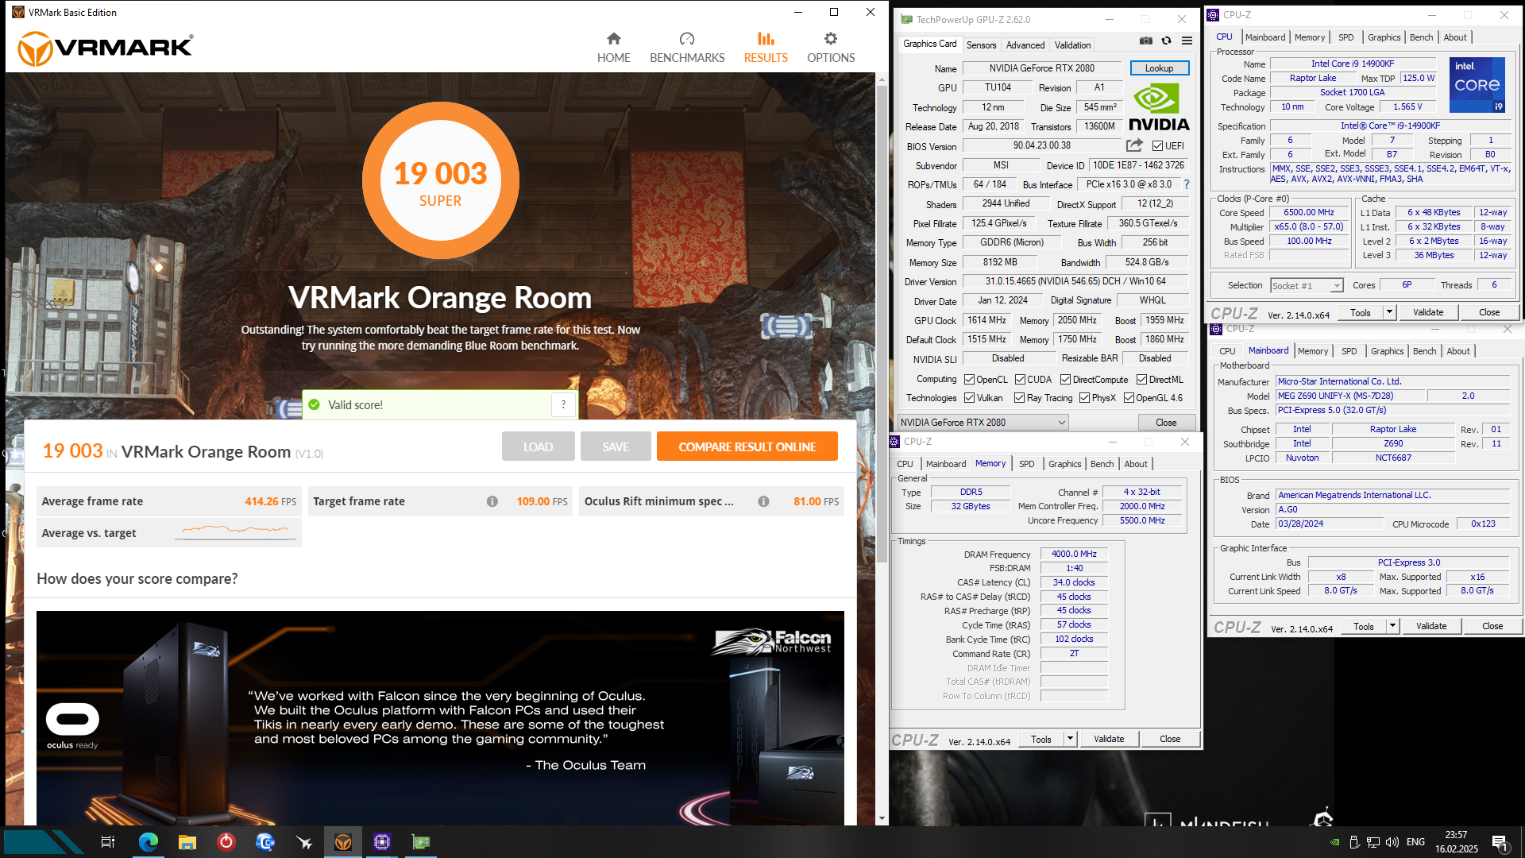Switch to Validation tab in GPU-Z

(x=1072, y=45)
